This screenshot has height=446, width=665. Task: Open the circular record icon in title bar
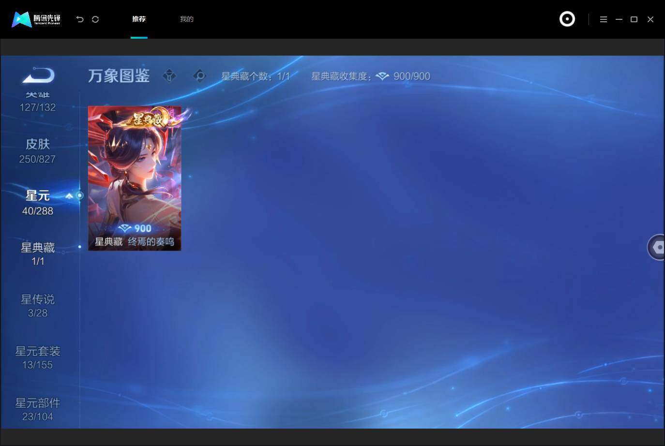click(567, 19)
